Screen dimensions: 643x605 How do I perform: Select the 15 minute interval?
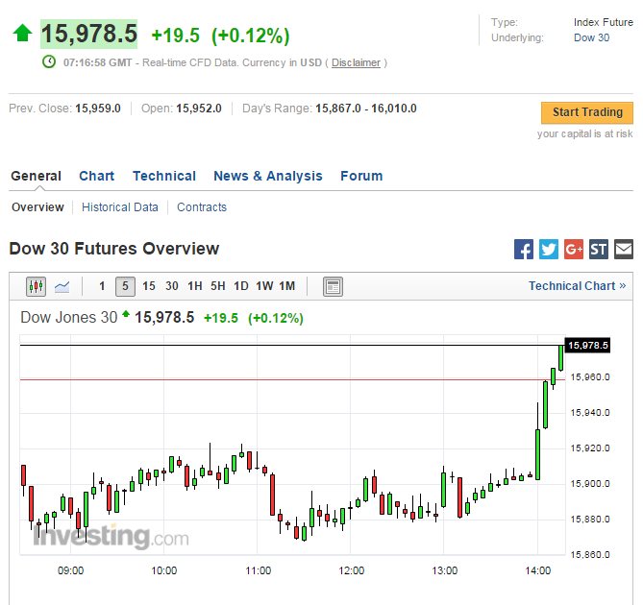[x=149, y=286]
